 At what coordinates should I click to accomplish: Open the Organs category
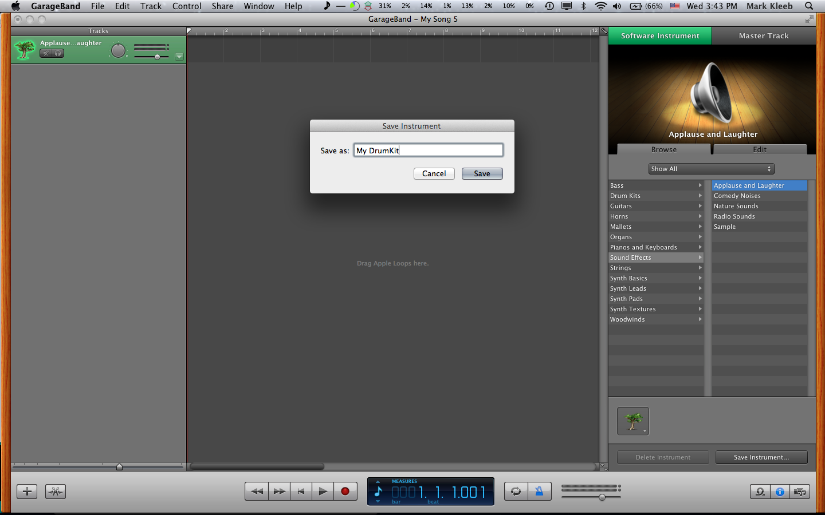[x=656, y=237]
